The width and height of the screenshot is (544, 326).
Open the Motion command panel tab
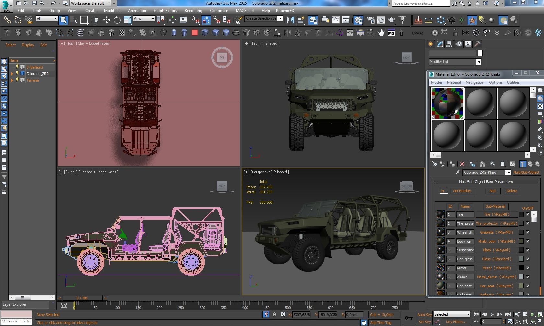pyautogui.click(x=458, y=44)
